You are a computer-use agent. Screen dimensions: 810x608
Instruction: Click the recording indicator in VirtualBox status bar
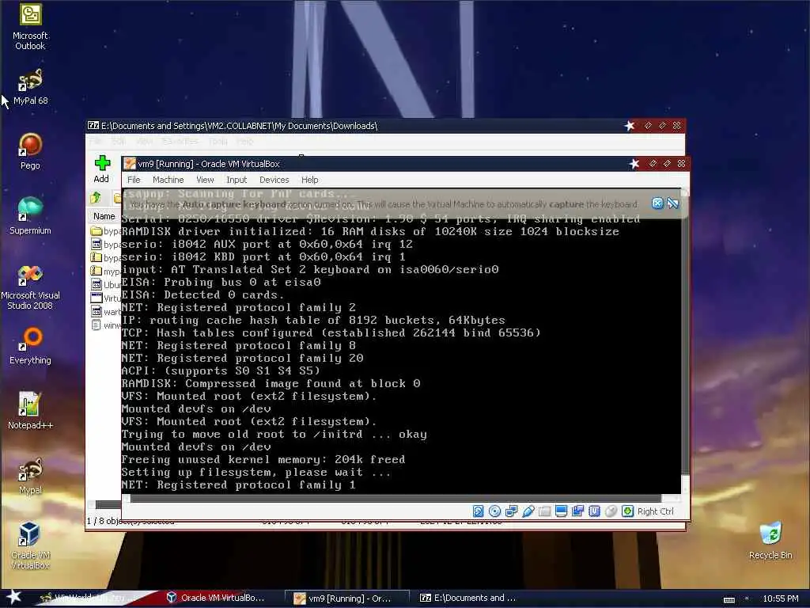577,511
